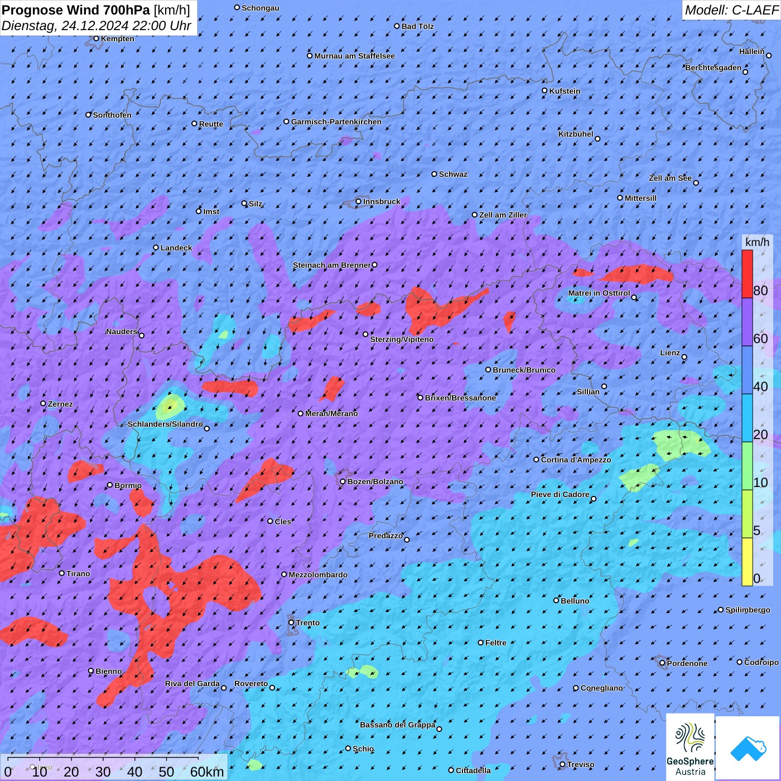This screenshot has width=781, height=781.
Task: Click the Cortina d'Ampezzo label
Action: 576,460
